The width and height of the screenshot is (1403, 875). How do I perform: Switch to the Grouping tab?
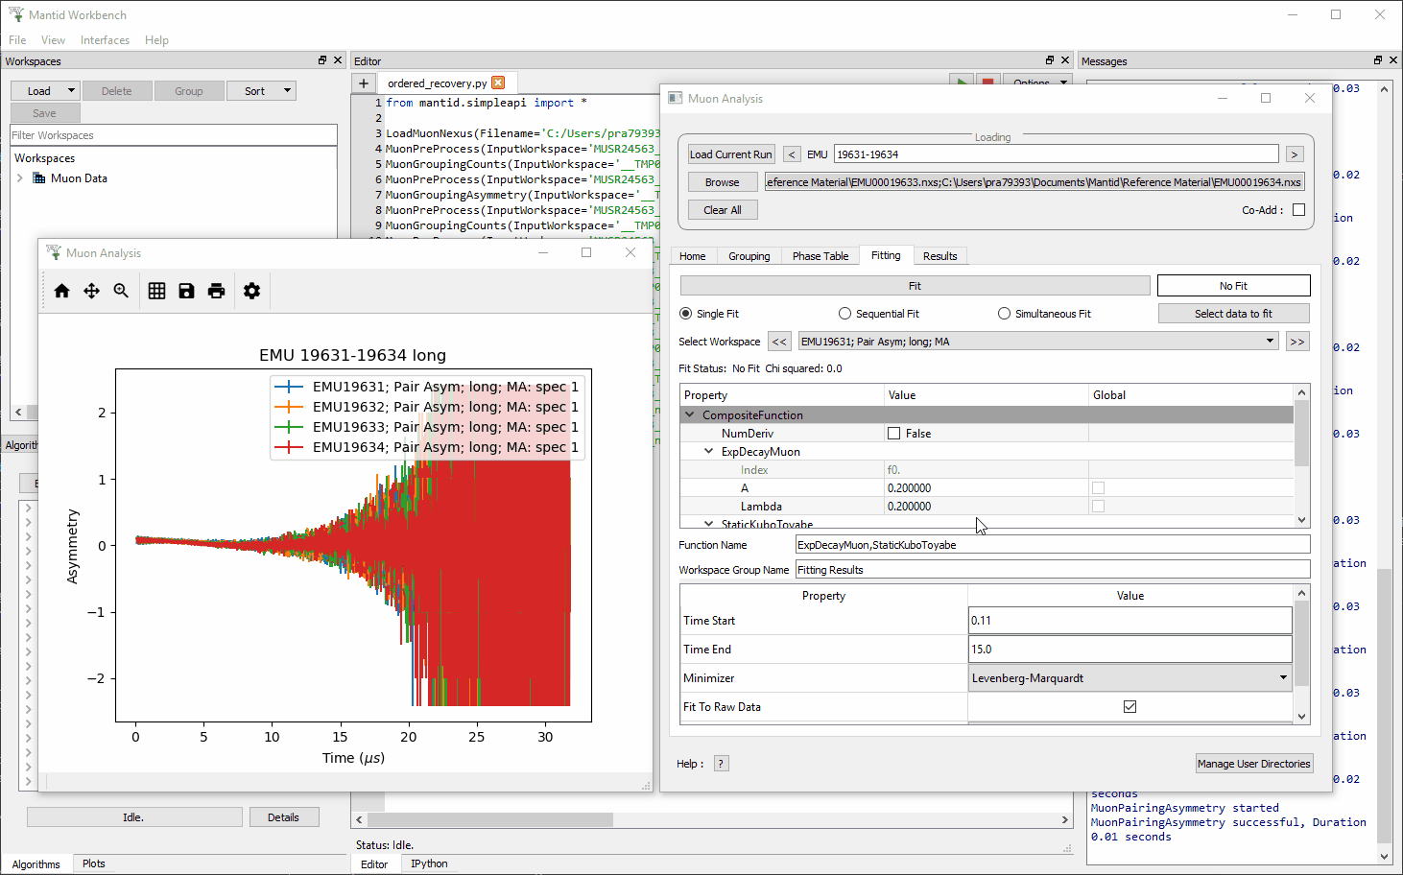click(x=749, y=255)
